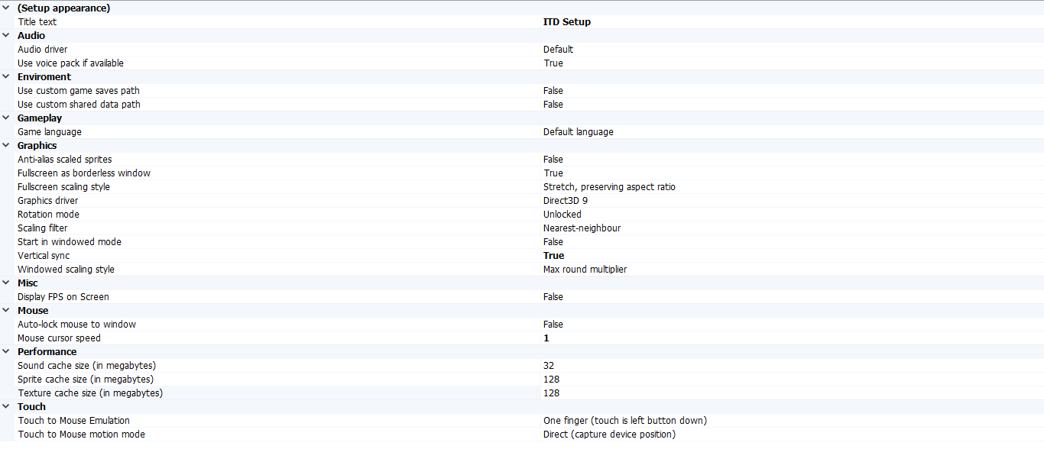Collapse the (Setup appearance) chevron
1044x475 pixels.
tap(6, 8)
